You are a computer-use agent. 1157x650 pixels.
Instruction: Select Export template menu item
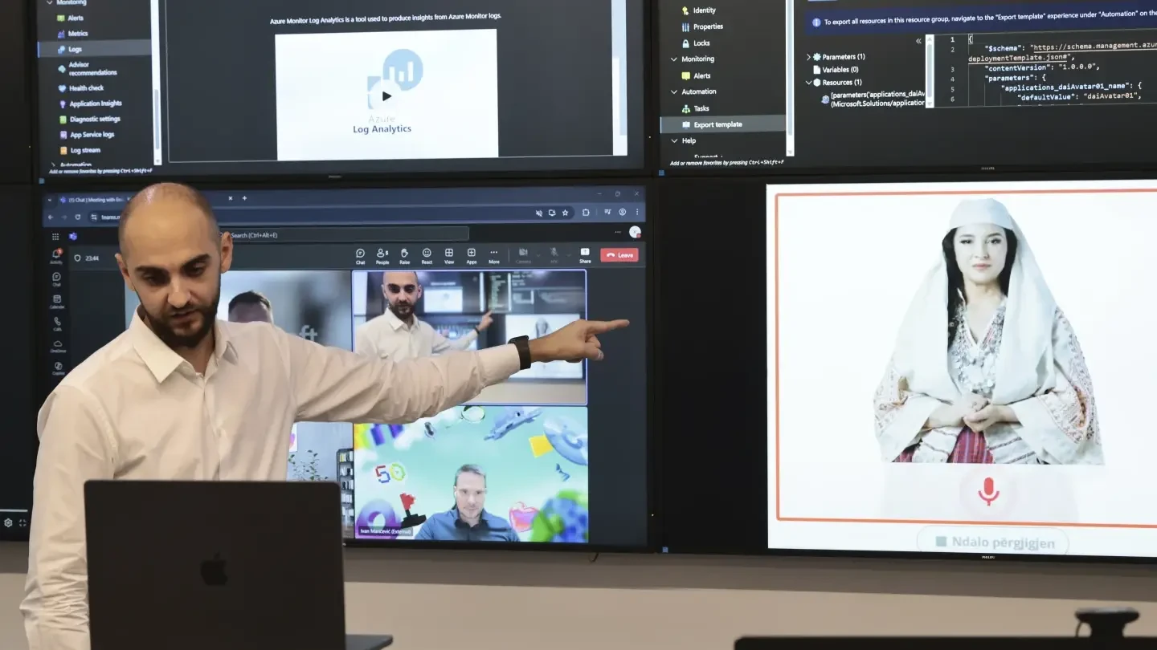pyautogui.click(x=723, y=124)
